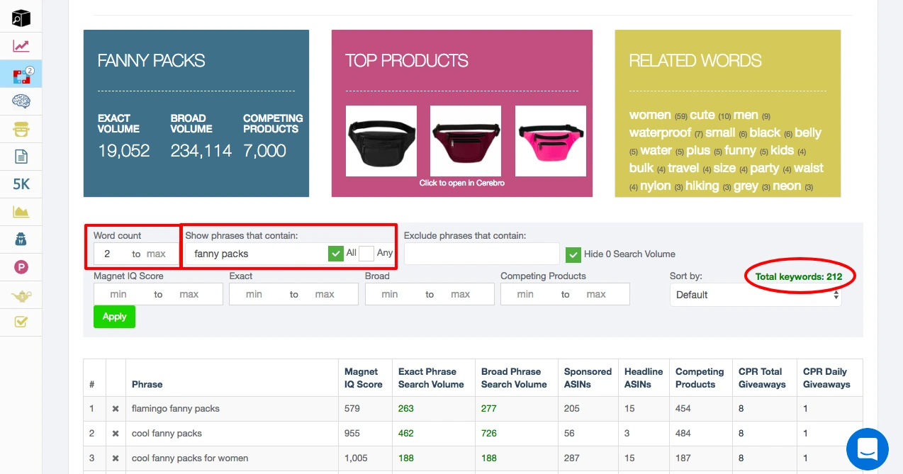
Task: Click Exact Phrase Search Volume column header
Action: coord(431,378)
